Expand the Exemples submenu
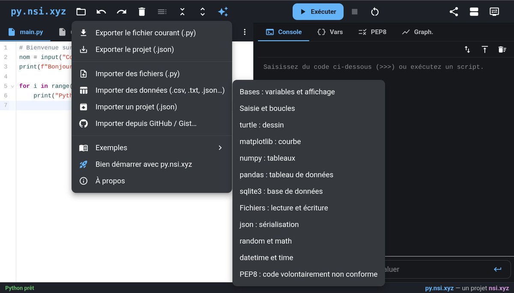 (152, 148)
